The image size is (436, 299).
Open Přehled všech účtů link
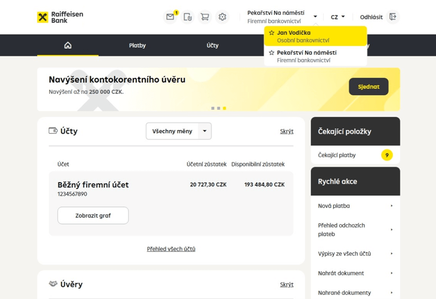(171, 249)
